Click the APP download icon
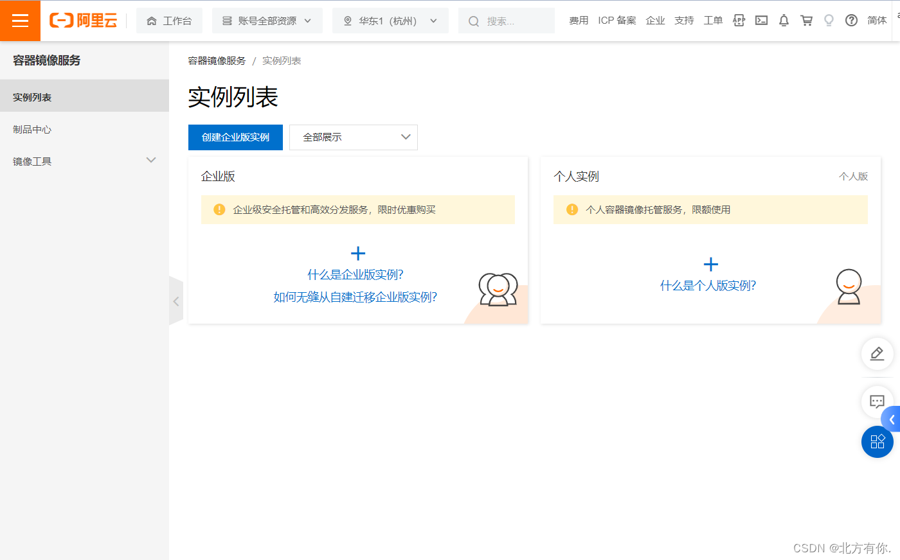The height and width of the screenshot is (560, 900). pyautogui.click(x=739, y=21)
